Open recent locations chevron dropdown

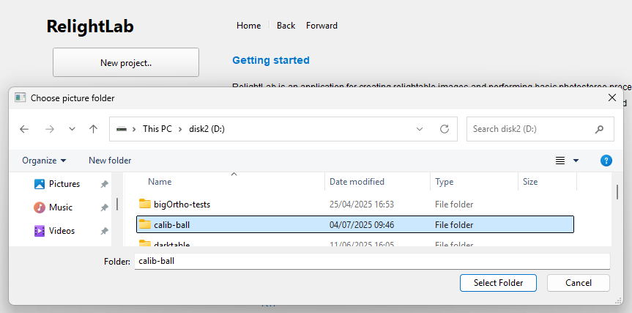pyautogui.click(x=73, y=129)
